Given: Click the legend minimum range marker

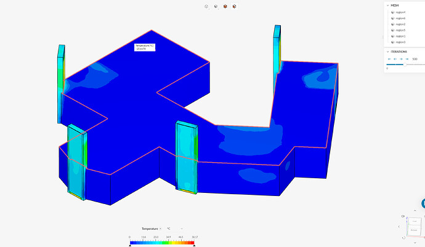Looking at the screenshot, I should pos(130,245).
